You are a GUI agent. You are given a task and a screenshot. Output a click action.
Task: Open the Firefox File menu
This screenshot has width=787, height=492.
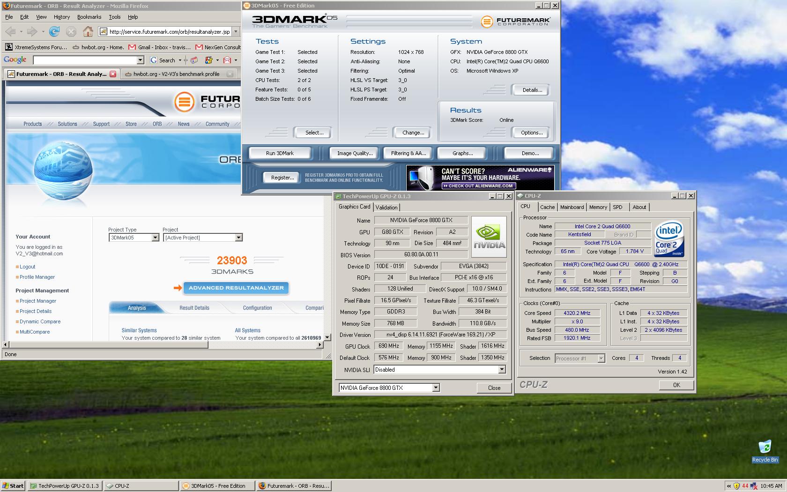tap(9, 17)
